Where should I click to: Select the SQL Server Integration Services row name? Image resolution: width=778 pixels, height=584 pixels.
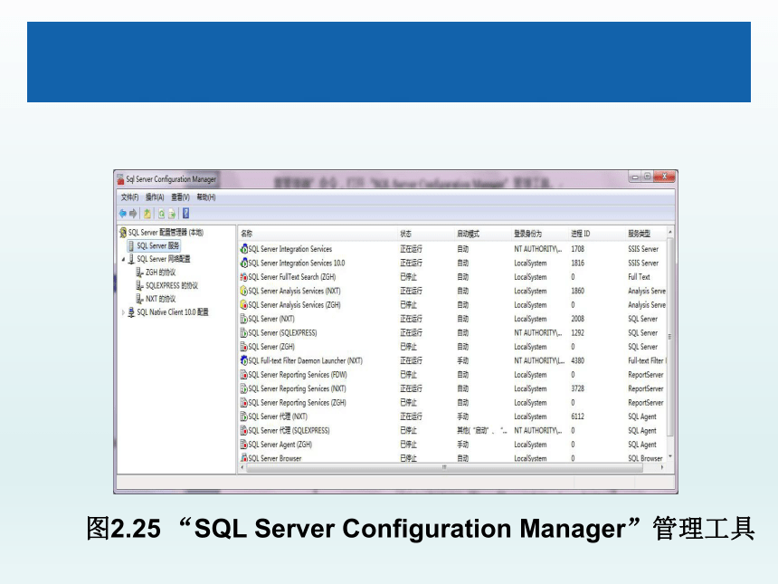click(290, 249)
